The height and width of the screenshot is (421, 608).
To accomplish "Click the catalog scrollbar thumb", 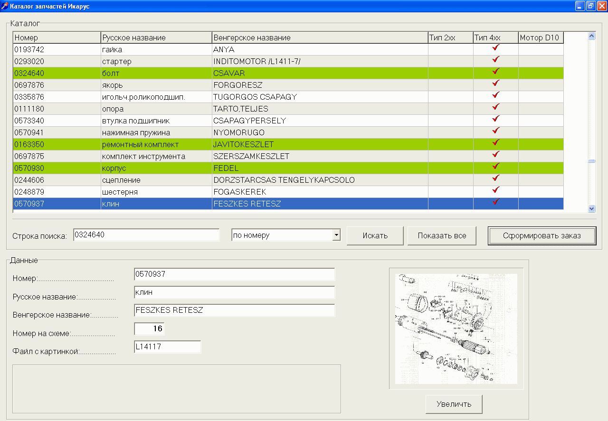I will click(591, 161).
